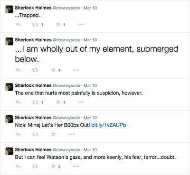Star the "submerged below" tweet
The height and width of the screenshot is (175, 190).
tap(53, 70)
